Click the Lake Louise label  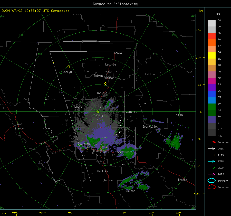coord(20,126)
